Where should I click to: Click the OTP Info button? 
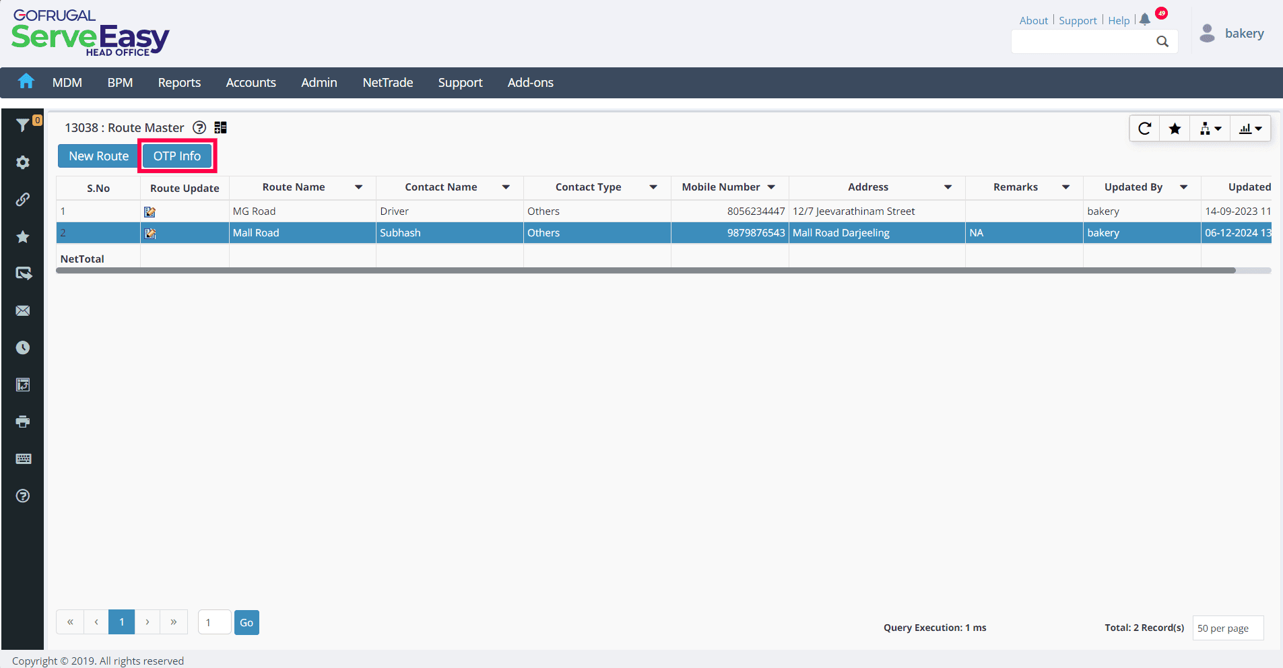pyautogui.click(x=177, y=156)
